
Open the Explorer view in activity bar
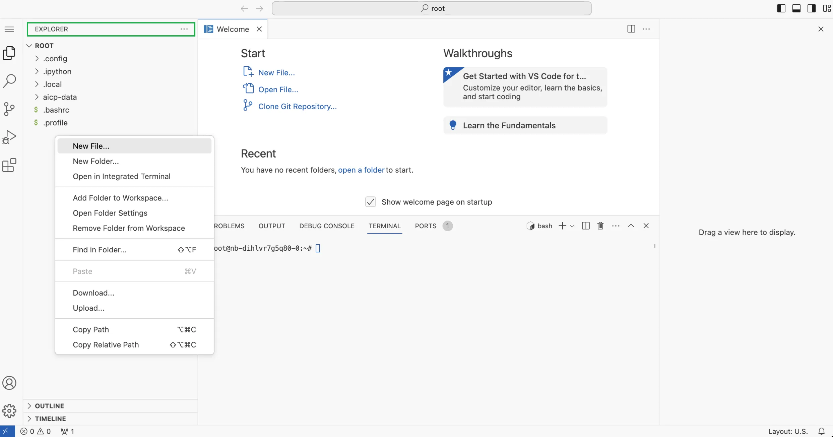click(x=9, y=53)
